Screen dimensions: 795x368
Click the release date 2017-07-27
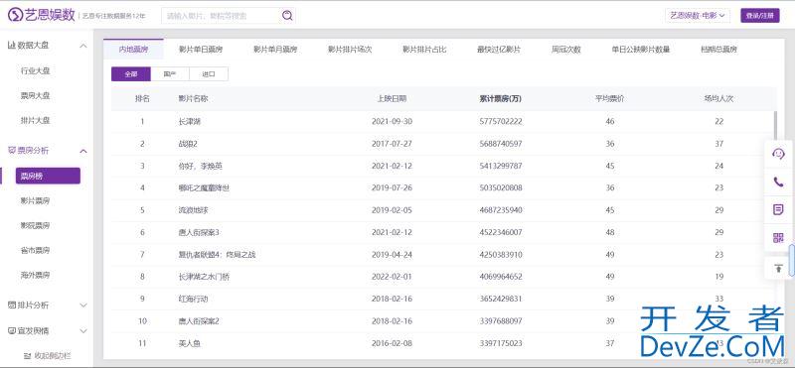click(392, 144)
